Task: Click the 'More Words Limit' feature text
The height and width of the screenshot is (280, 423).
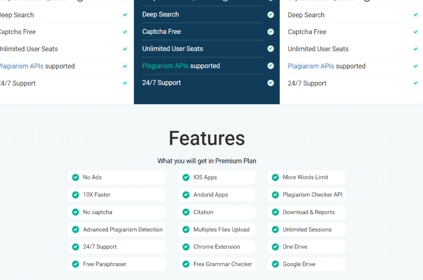Action: tap(306, 178)
